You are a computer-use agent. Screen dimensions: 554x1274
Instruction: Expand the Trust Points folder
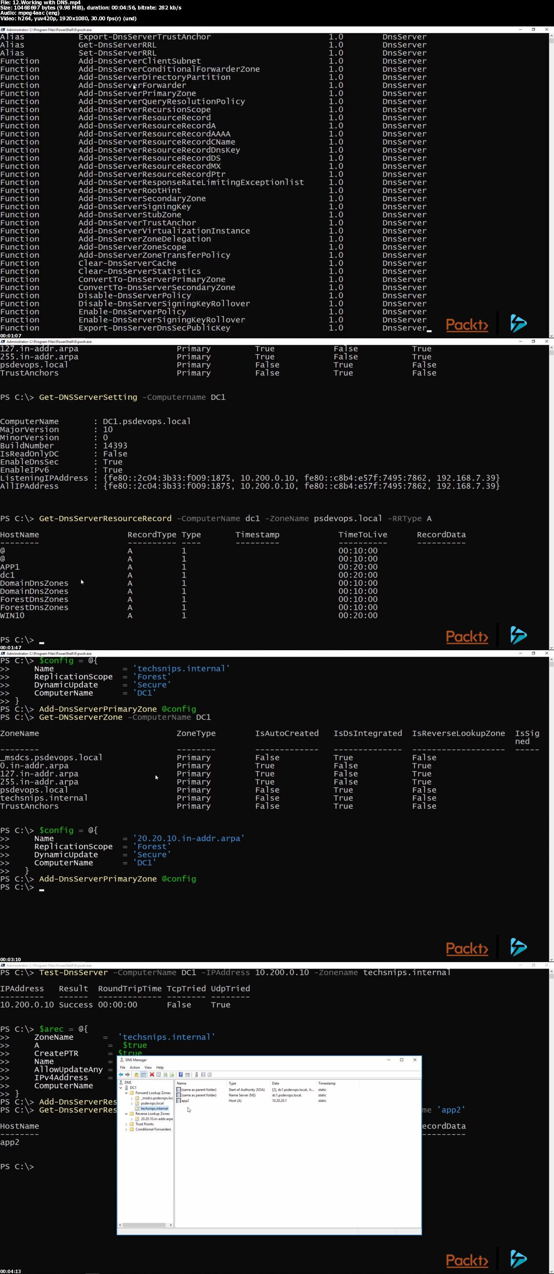click(126, 1125)
